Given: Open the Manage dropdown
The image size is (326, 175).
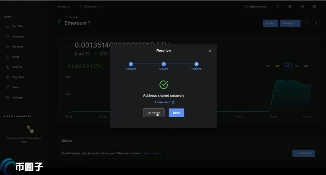Looking at the screenshot, I should pyautogui.click(x=290, y=23).
